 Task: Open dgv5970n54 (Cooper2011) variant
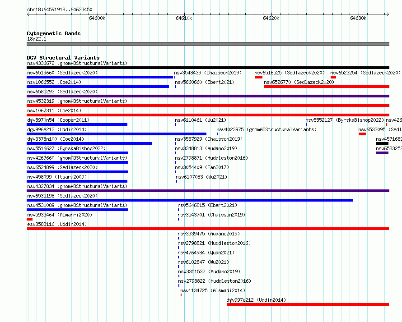pyautogui.click(x=58, y=120)
